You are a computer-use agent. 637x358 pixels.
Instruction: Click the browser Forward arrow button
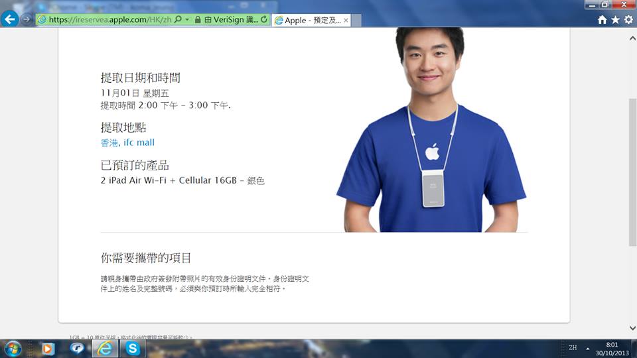pos(27,19)
